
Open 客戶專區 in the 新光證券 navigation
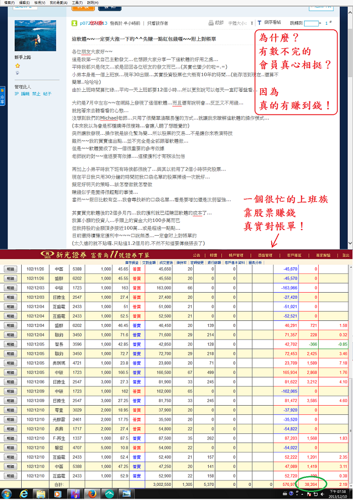(x=294, y=255)
